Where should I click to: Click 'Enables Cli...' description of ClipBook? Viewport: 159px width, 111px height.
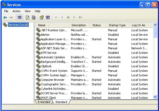79,66
